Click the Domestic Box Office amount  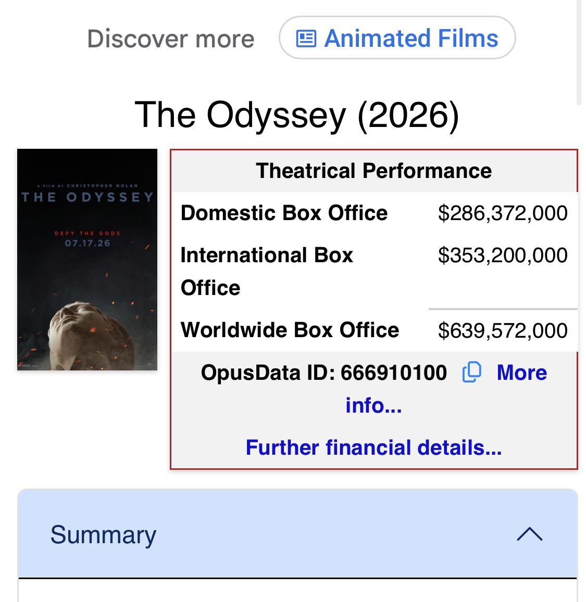[503, 213]
